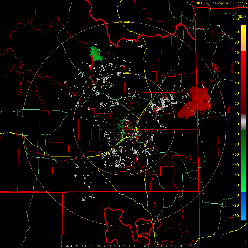Click the [KT] units label
The width and height of the screenshot is (248, 248).
point(235,19)
